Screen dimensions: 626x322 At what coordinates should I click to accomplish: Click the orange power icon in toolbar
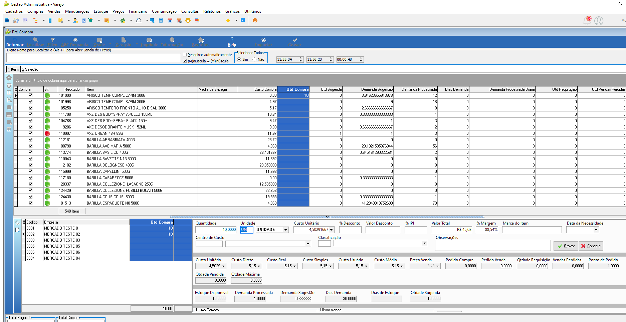click(255, 20)
